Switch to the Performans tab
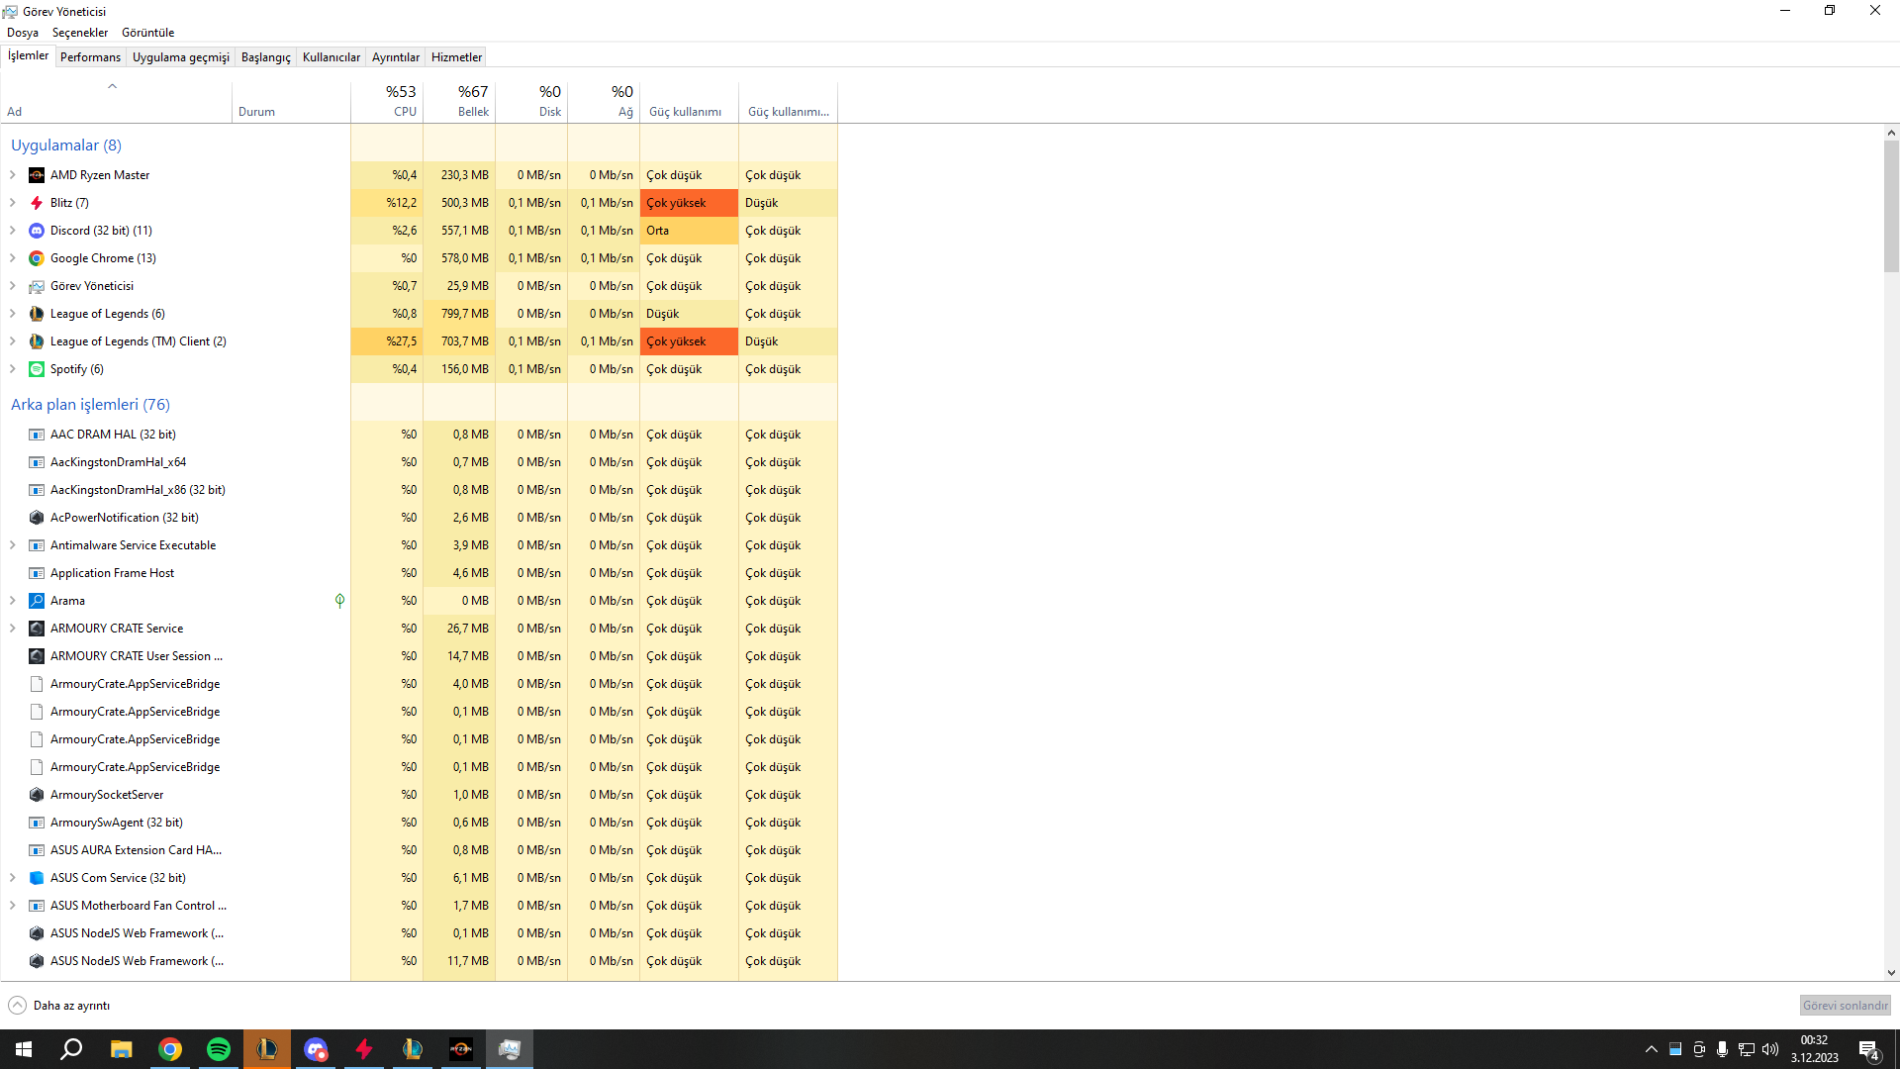The image size is (1900, 1069). pyautogui.click(x=90, y=57)
